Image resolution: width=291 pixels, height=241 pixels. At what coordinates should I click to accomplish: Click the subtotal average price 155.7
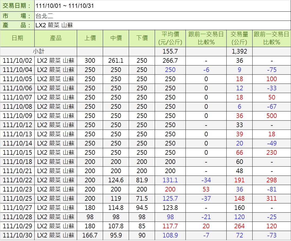point(170,51)
